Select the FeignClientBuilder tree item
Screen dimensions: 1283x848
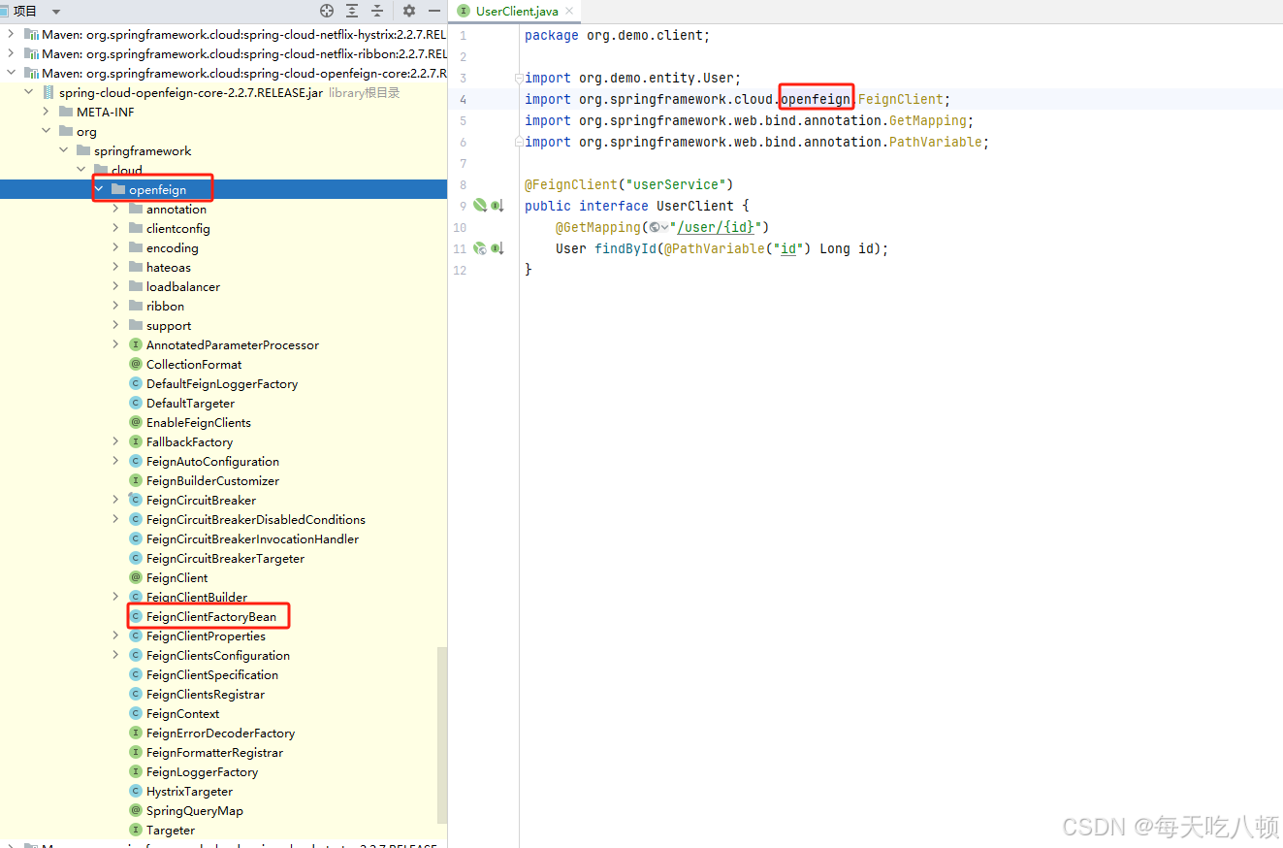pyautogui.click(x=197, y=597)
